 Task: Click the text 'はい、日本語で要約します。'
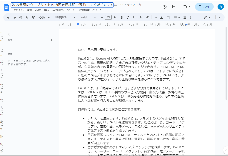click(98, 50)
